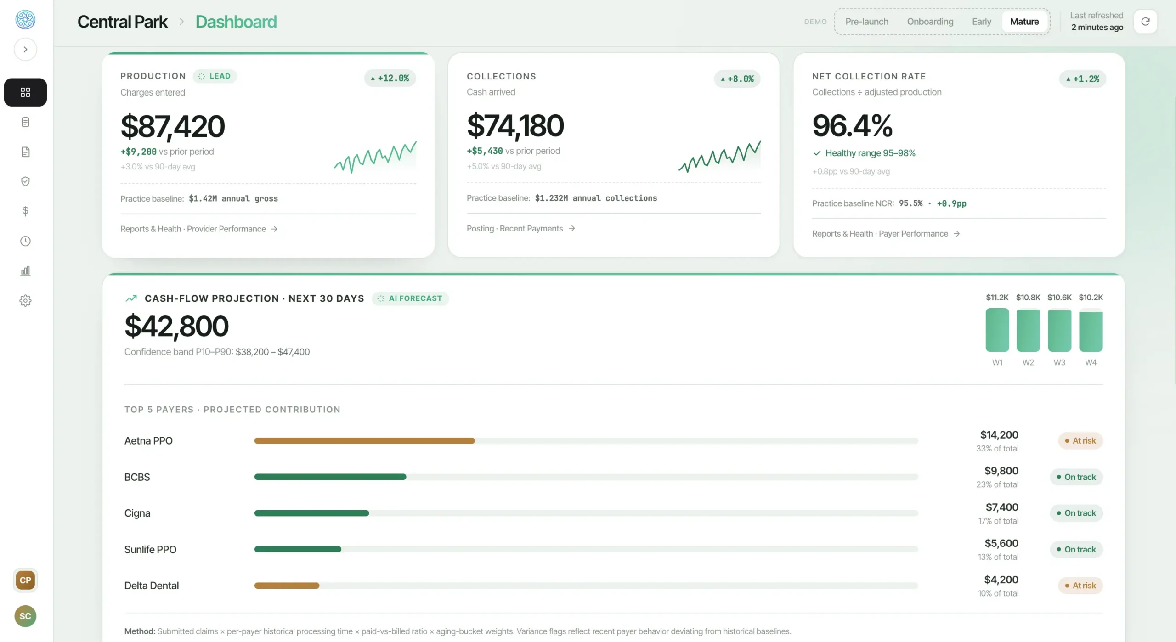Open Posting Recent Payments link
1176x642 pixels.
pos(521,228)
